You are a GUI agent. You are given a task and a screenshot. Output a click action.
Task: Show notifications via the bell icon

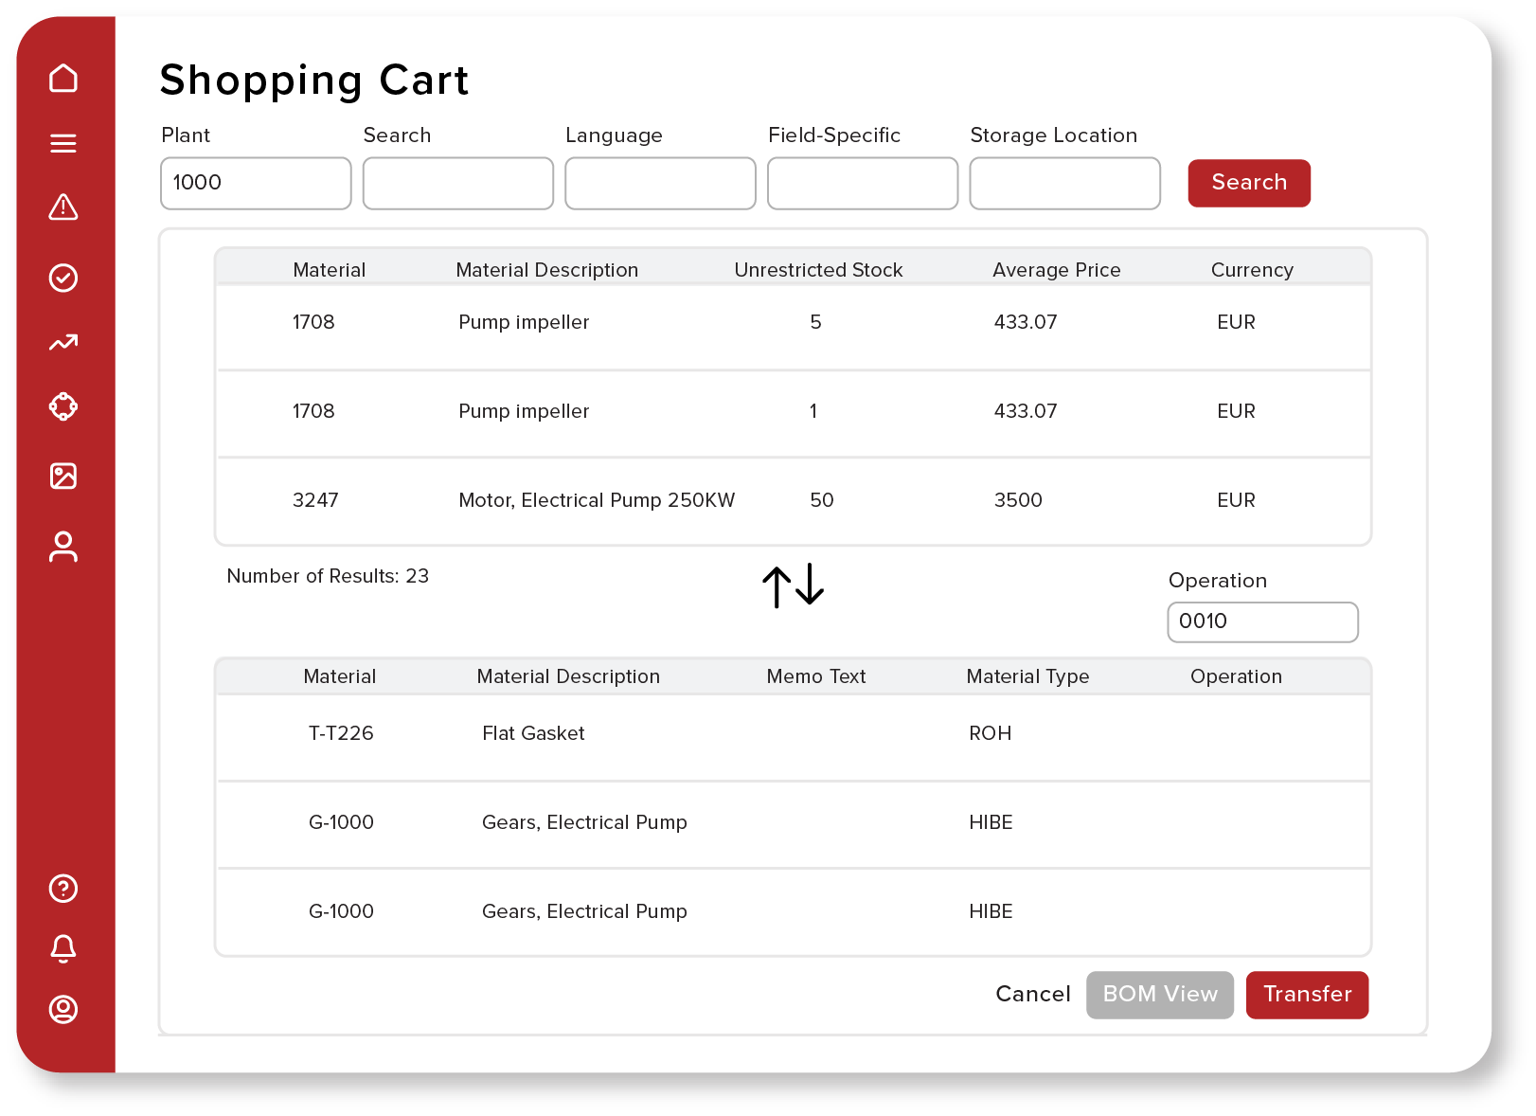coord(63,949)
